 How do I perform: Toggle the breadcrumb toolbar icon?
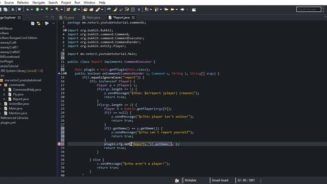(x=109, y=10)
